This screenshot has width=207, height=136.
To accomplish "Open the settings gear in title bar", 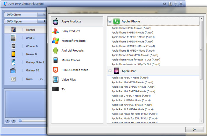I will click(x=164, y=4).
